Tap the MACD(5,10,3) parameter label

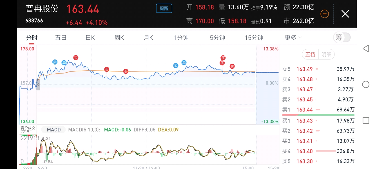click(x=84, y=130)
